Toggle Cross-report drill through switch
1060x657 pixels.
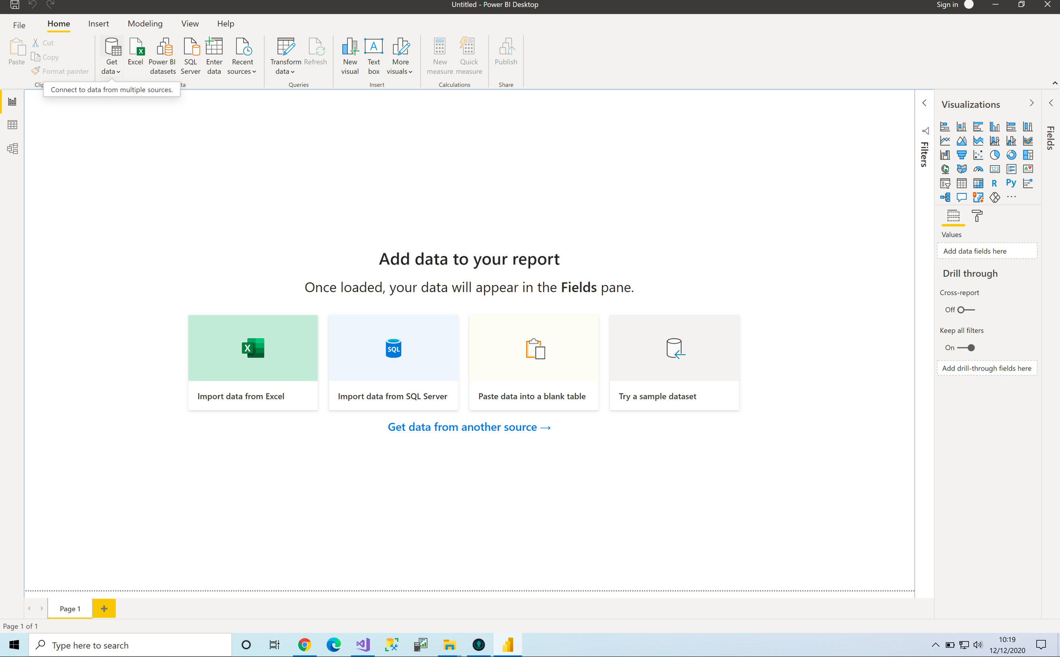coord(966,310)
